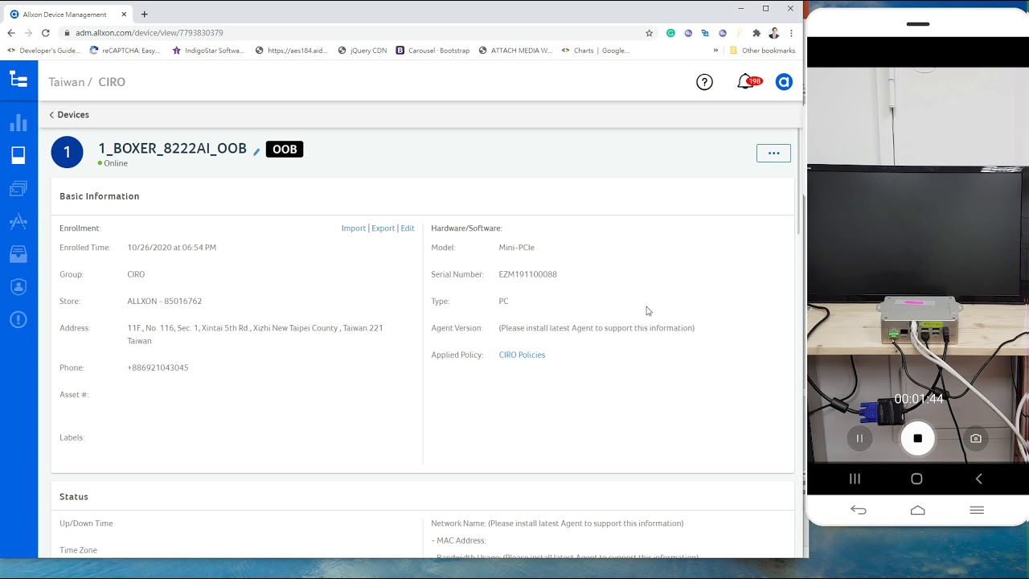The width and height of the screenshot is (1029, 579).
Task: Open the Carousel Bootstrap bookmark
Action: click(x=433, y=51)
